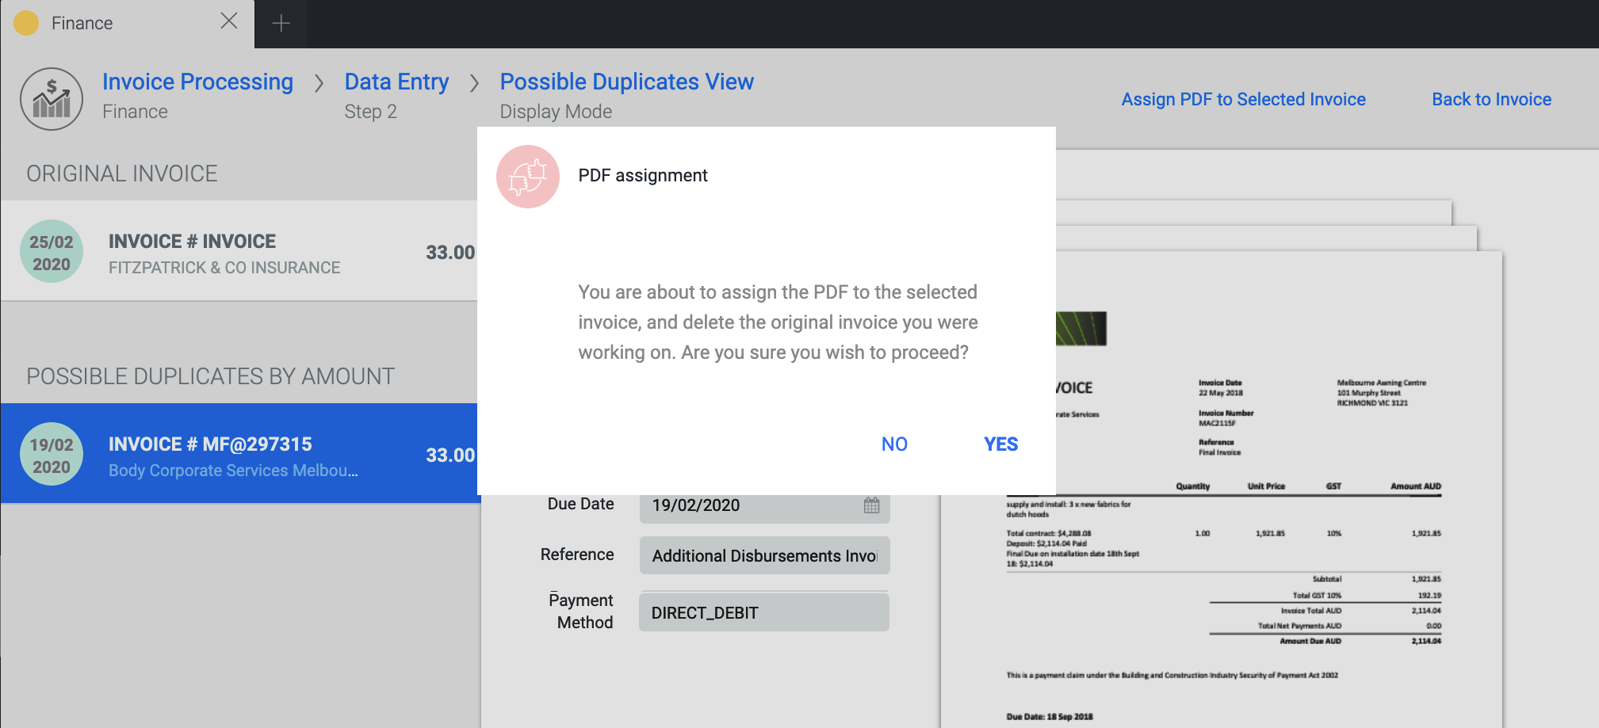Click the PDF assignment handshake icon
The width and height of the screenshot is (1599, 728).
point(528,177)
